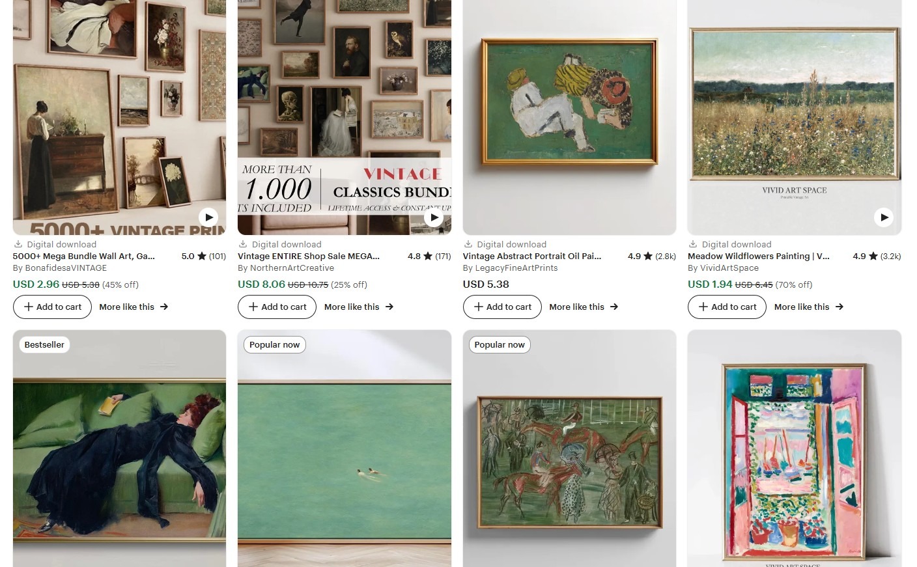Add Vintage ENTIRE Shop Sale MEGA to cart
This screenshot has width=917, height=567.
click(x=277, y=307)
